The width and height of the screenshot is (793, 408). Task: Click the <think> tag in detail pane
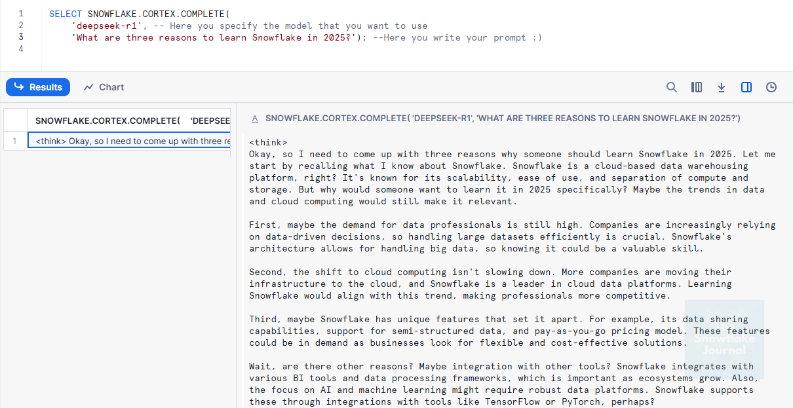[268, 142]
